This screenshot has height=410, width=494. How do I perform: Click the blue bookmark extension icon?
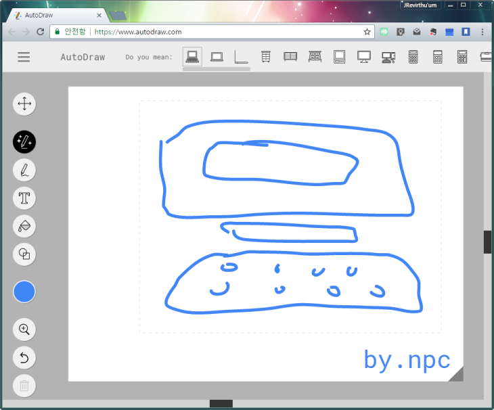coord(466,32)
